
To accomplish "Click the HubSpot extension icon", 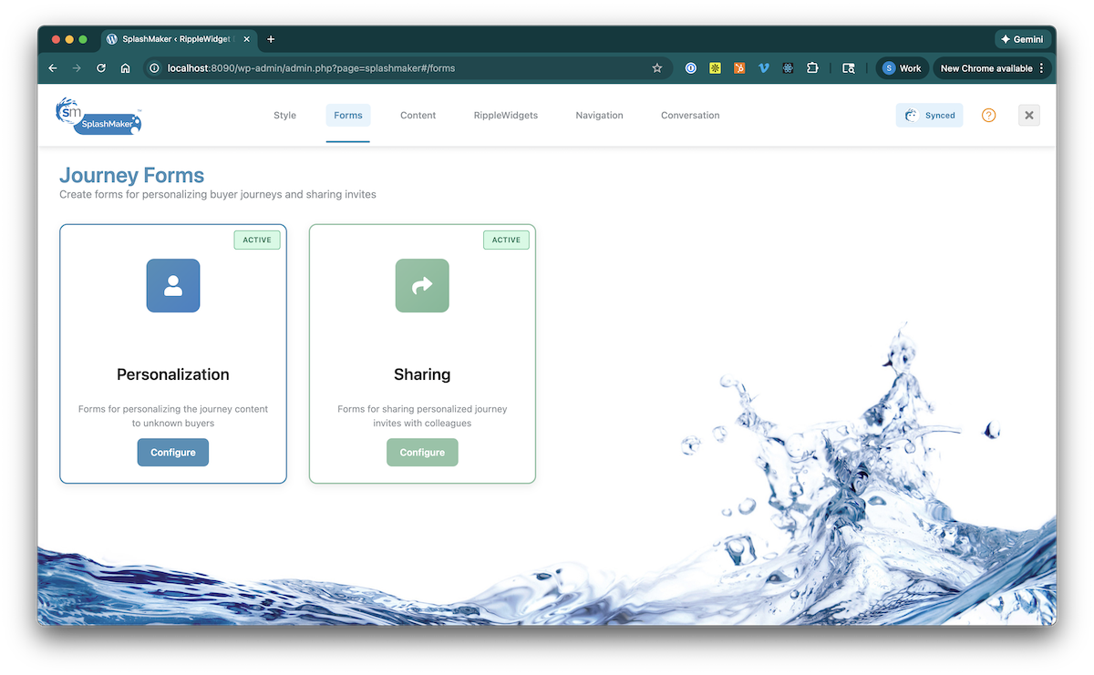I will click(x=739, y=68).
